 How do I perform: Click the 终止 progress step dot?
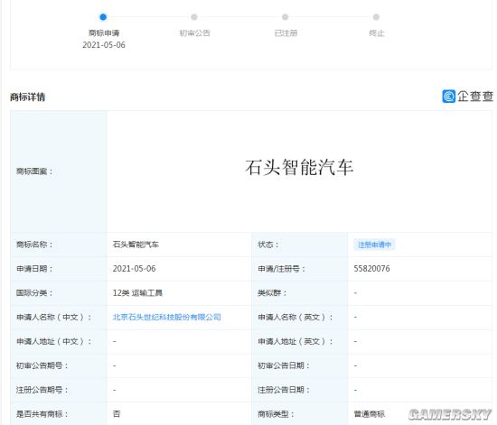point(376,17)
